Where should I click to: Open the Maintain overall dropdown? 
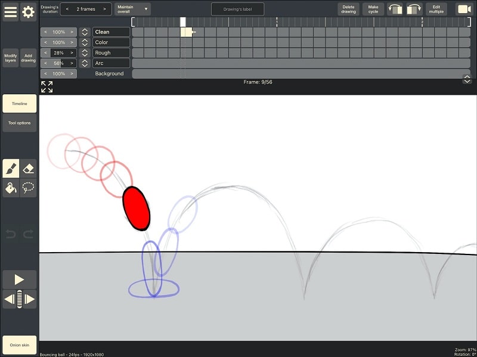[131, 9]
